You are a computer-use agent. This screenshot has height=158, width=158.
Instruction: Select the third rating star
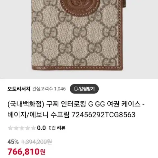tap(22, 128)
